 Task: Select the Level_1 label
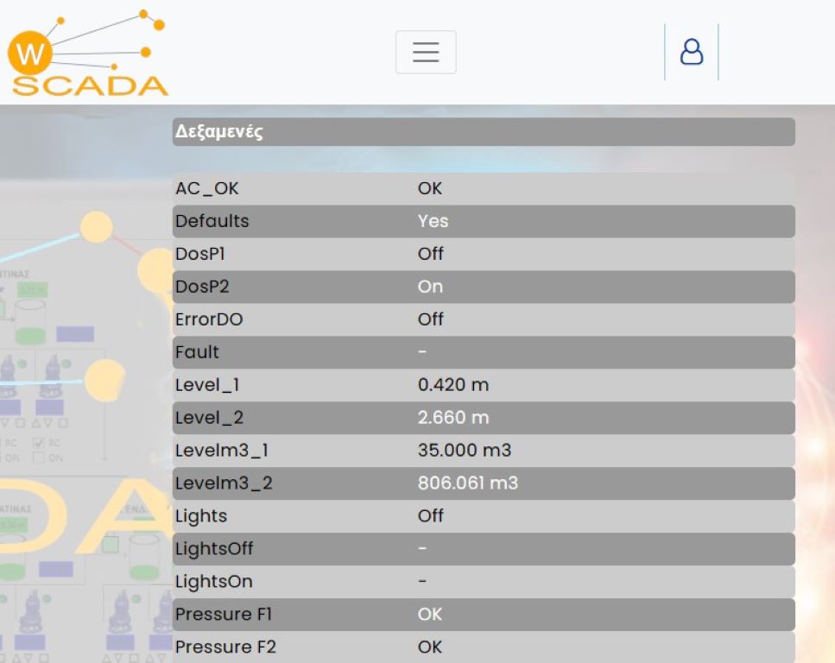coord(206,385)
